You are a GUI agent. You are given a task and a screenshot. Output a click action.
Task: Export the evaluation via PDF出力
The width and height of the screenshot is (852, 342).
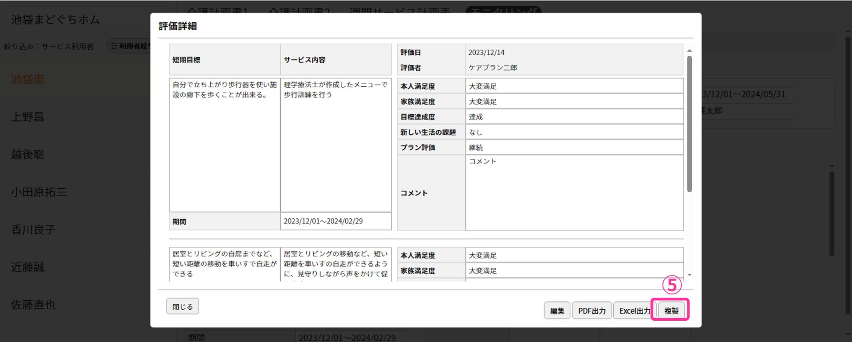(x=592, y=311)
